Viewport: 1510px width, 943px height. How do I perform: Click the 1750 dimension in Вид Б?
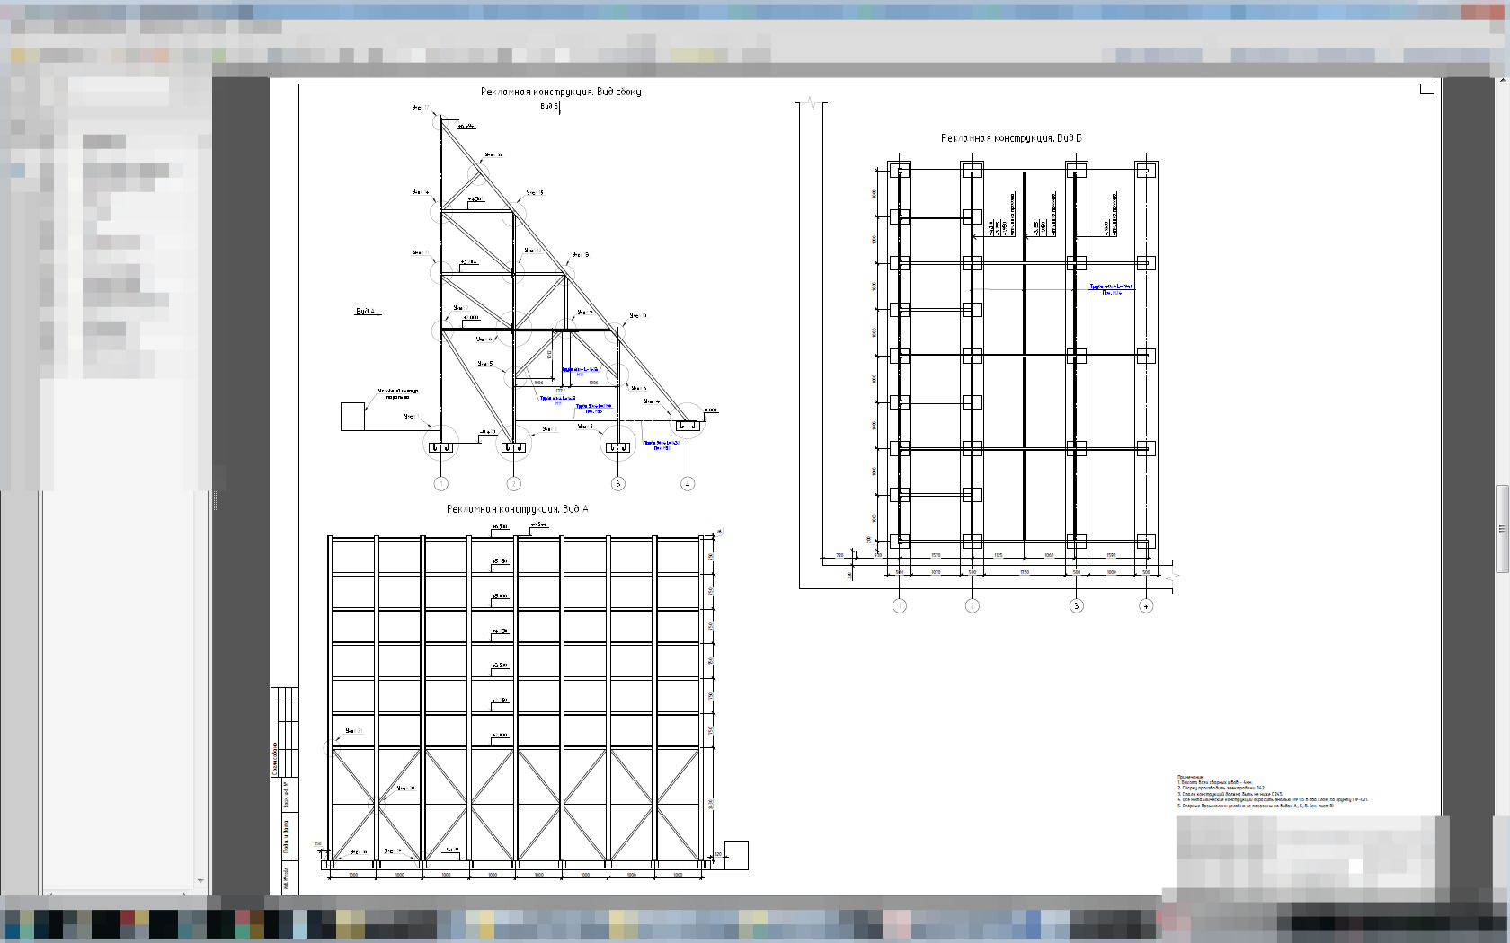(x=1025, y=572)
